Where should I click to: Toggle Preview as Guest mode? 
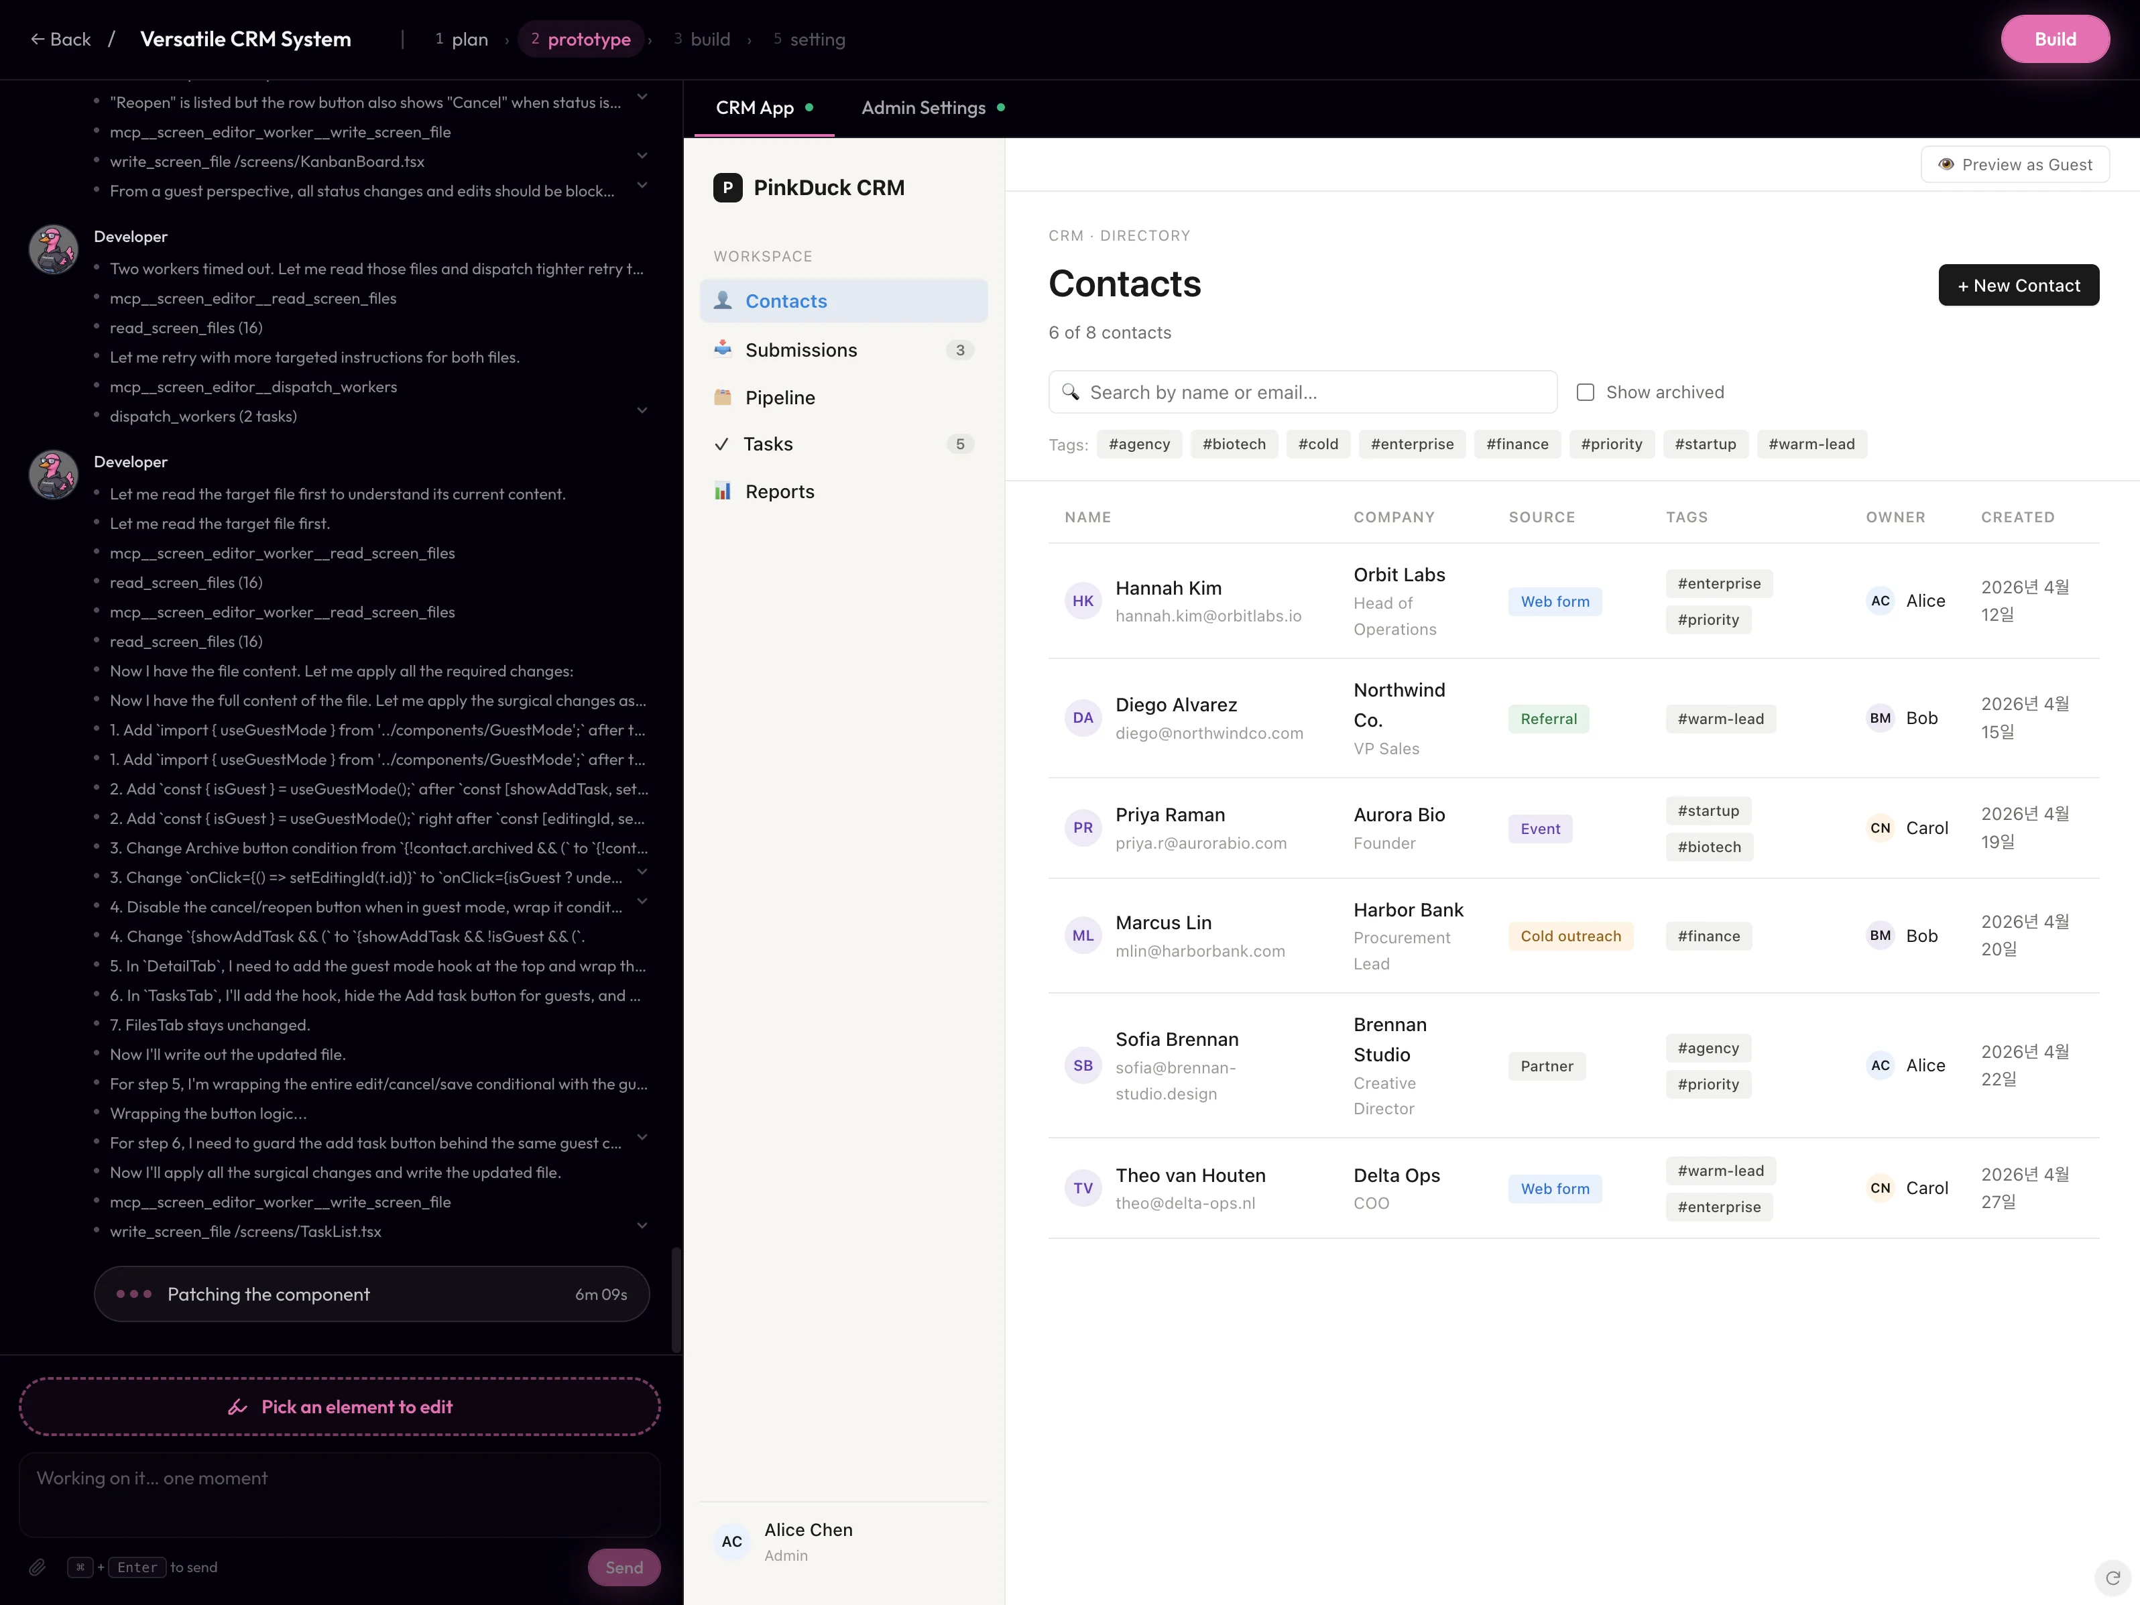coord(2014,164)
